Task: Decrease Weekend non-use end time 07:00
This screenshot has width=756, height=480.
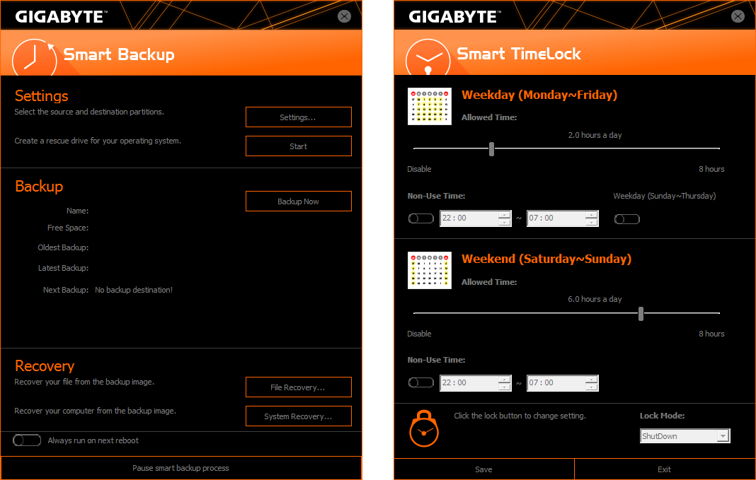Action: pos(592,387)
